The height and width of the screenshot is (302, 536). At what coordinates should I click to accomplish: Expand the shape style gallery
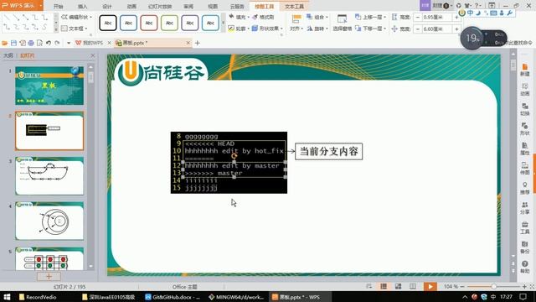[224, 23]
